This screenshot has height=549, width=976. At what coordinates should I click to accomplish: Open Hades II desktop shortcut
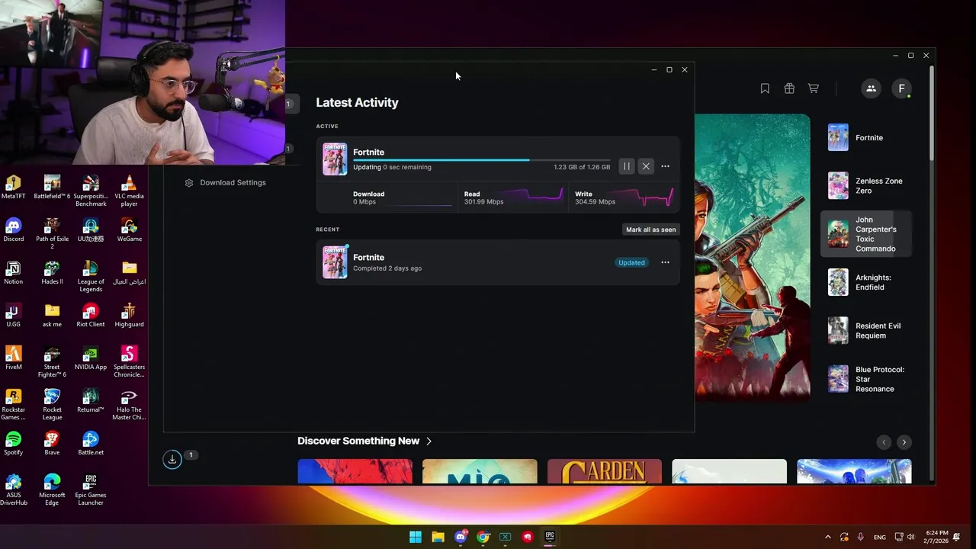pos(52,272)
